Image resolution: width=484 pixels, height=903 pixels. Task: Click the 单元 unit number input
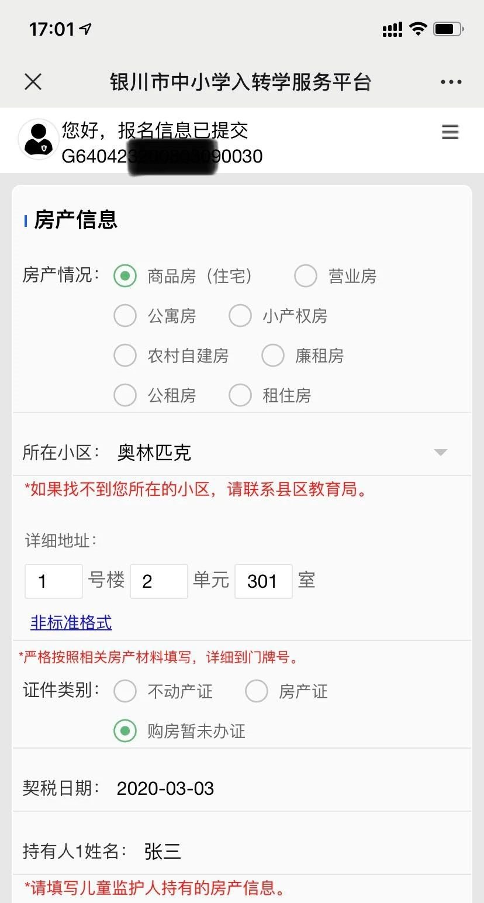point(158,581)
